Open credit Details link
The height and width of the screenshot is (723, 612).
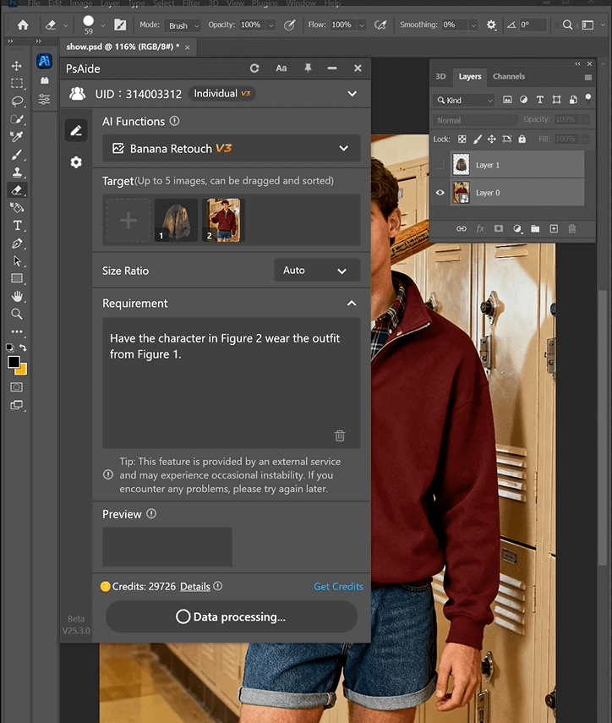click(x=194, y=587)
